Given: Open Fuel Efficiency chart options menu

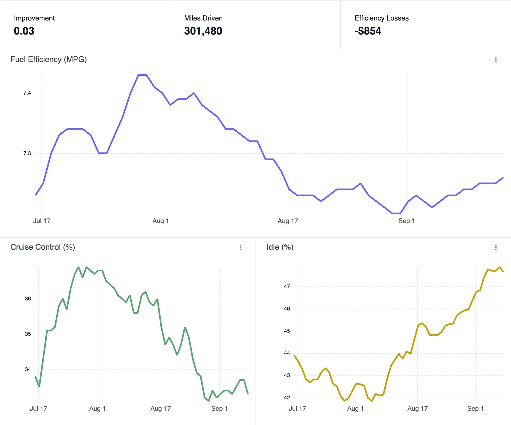Looking at the screenshot, I should click(x=496, y=60).
